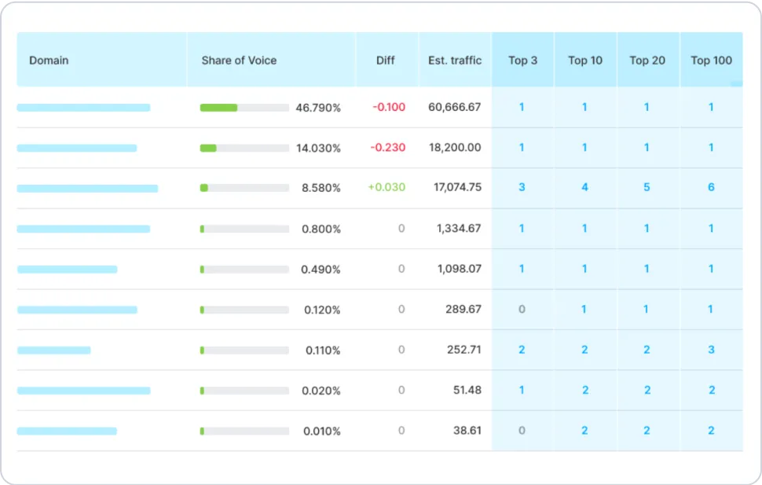Open the domain link in the 0.010% row
The width and height of the screenshot is (762, 485).
click(67, 431)
